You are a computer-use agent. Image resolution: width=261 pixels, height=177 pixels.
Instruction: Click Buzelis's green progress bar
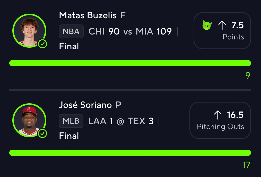pos(130,63)
